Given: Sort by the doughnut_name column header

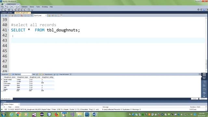Looking at the screenshot, I should [10, 77].
